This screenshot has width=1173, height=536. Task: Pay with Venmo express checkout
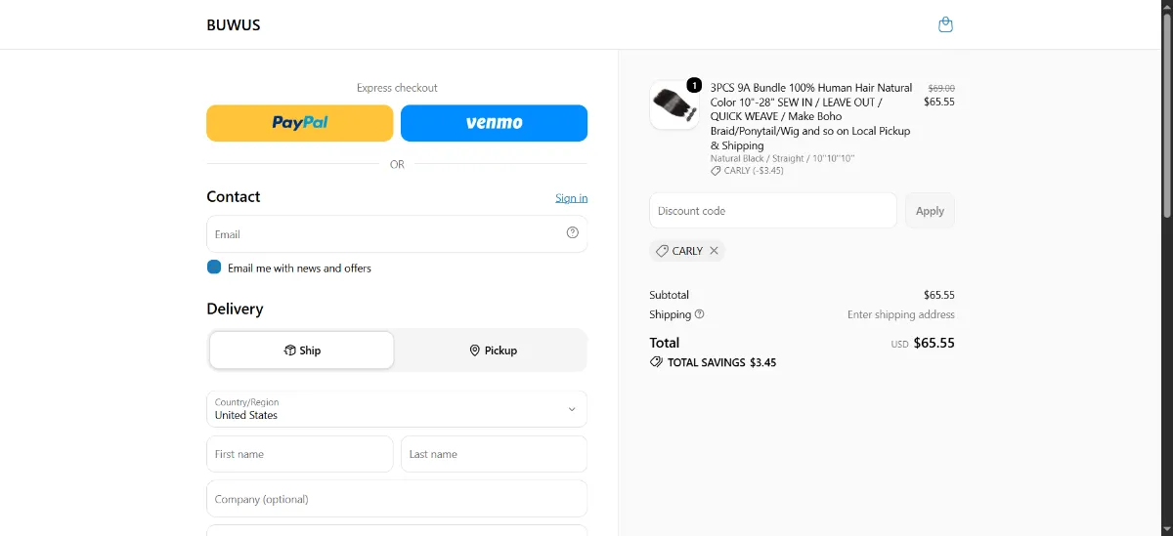pos(495,123)
